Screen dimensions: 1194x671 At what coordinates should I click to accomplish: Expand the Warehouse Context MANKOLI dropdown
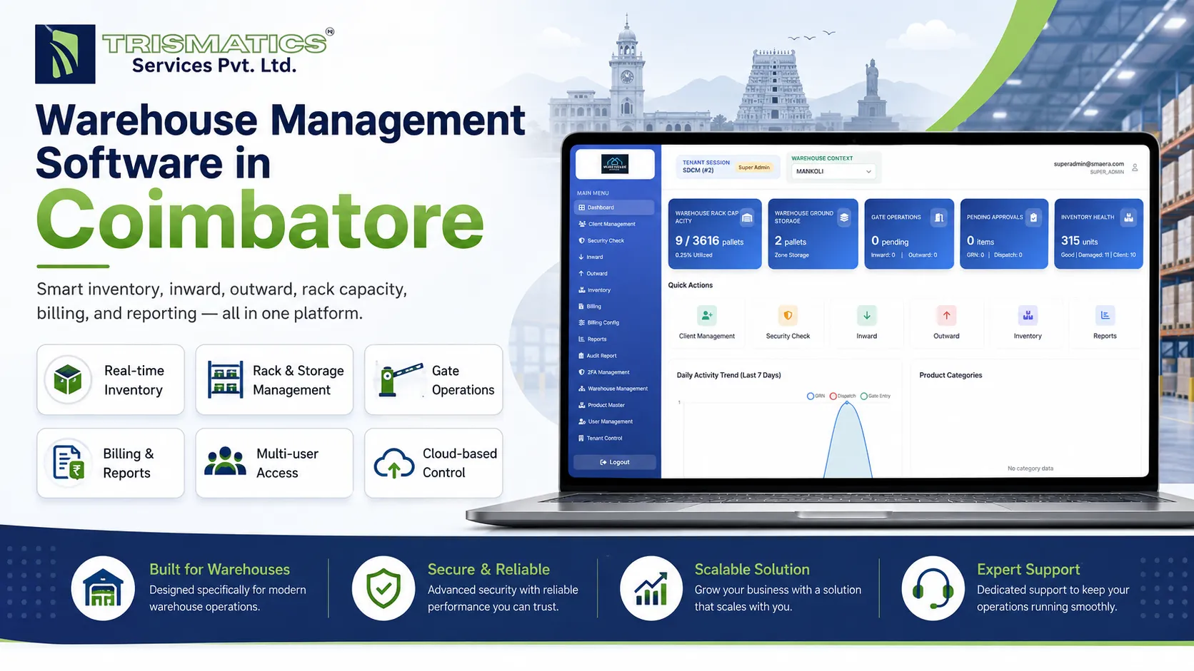tap(833, 171)
